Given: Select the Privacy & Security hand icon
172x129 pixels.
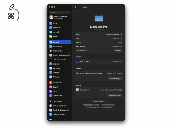Looking at the screenshot, I should (x=51, y=106).
